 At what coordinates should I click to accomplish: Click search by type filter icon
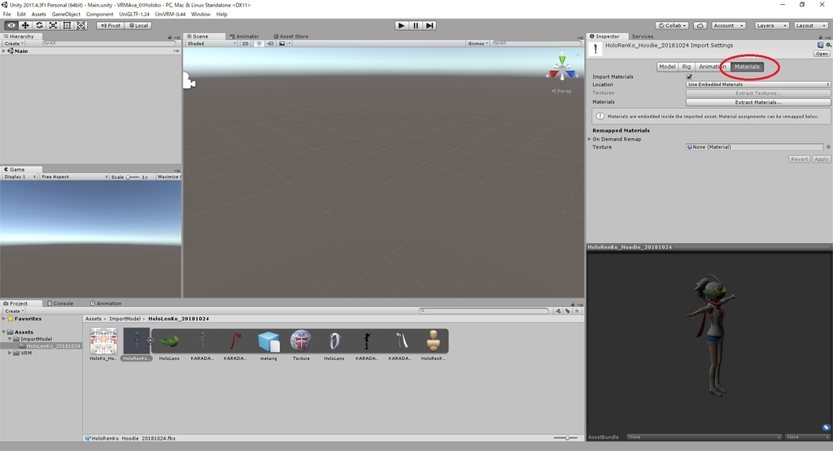point(558,311)
